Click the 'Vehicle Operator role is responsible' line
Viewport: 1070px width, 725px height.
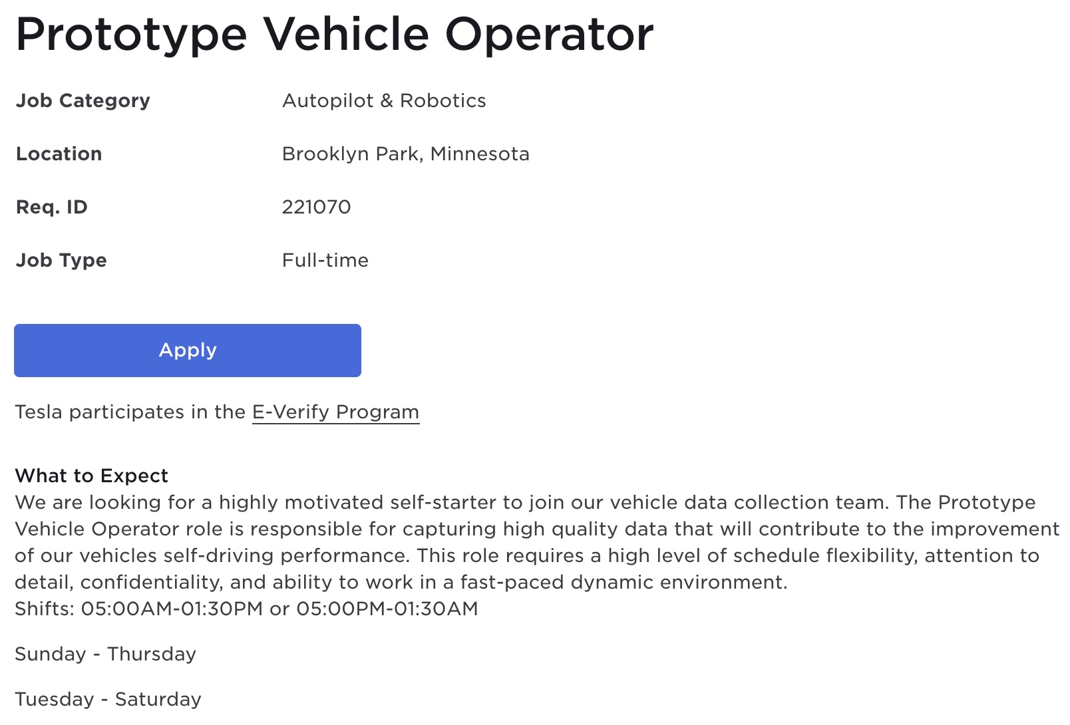coord(537,529)
